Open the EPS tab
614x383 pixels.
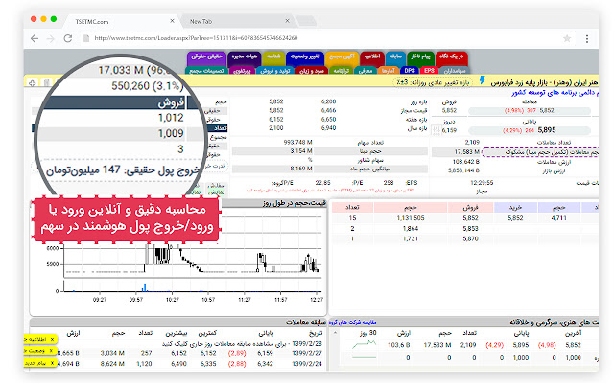point(430,71)
